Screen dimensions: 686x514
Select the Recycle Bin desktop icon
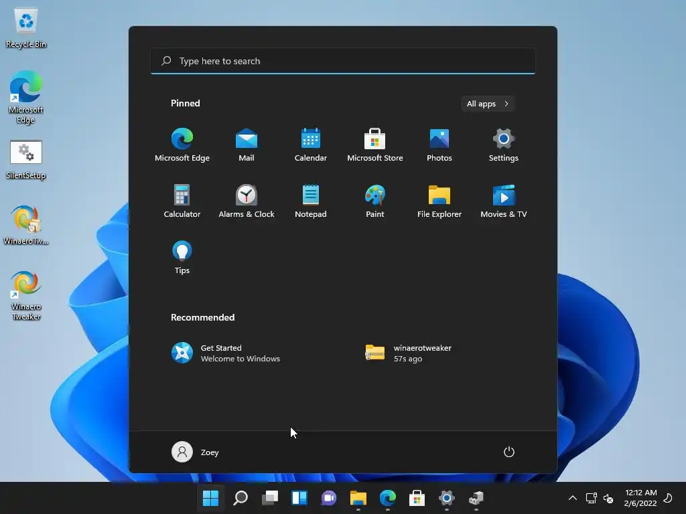click(26, 28)
